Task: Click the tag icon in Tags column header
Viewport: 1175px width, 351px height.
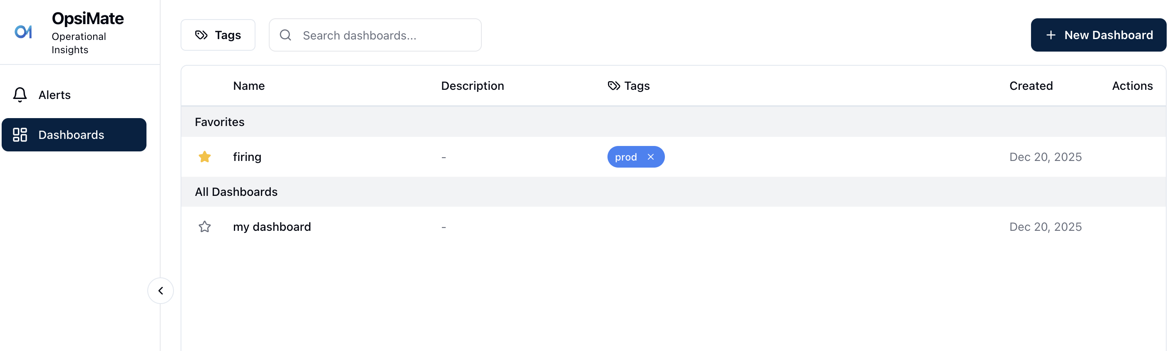Action: (x=613, y=86)
